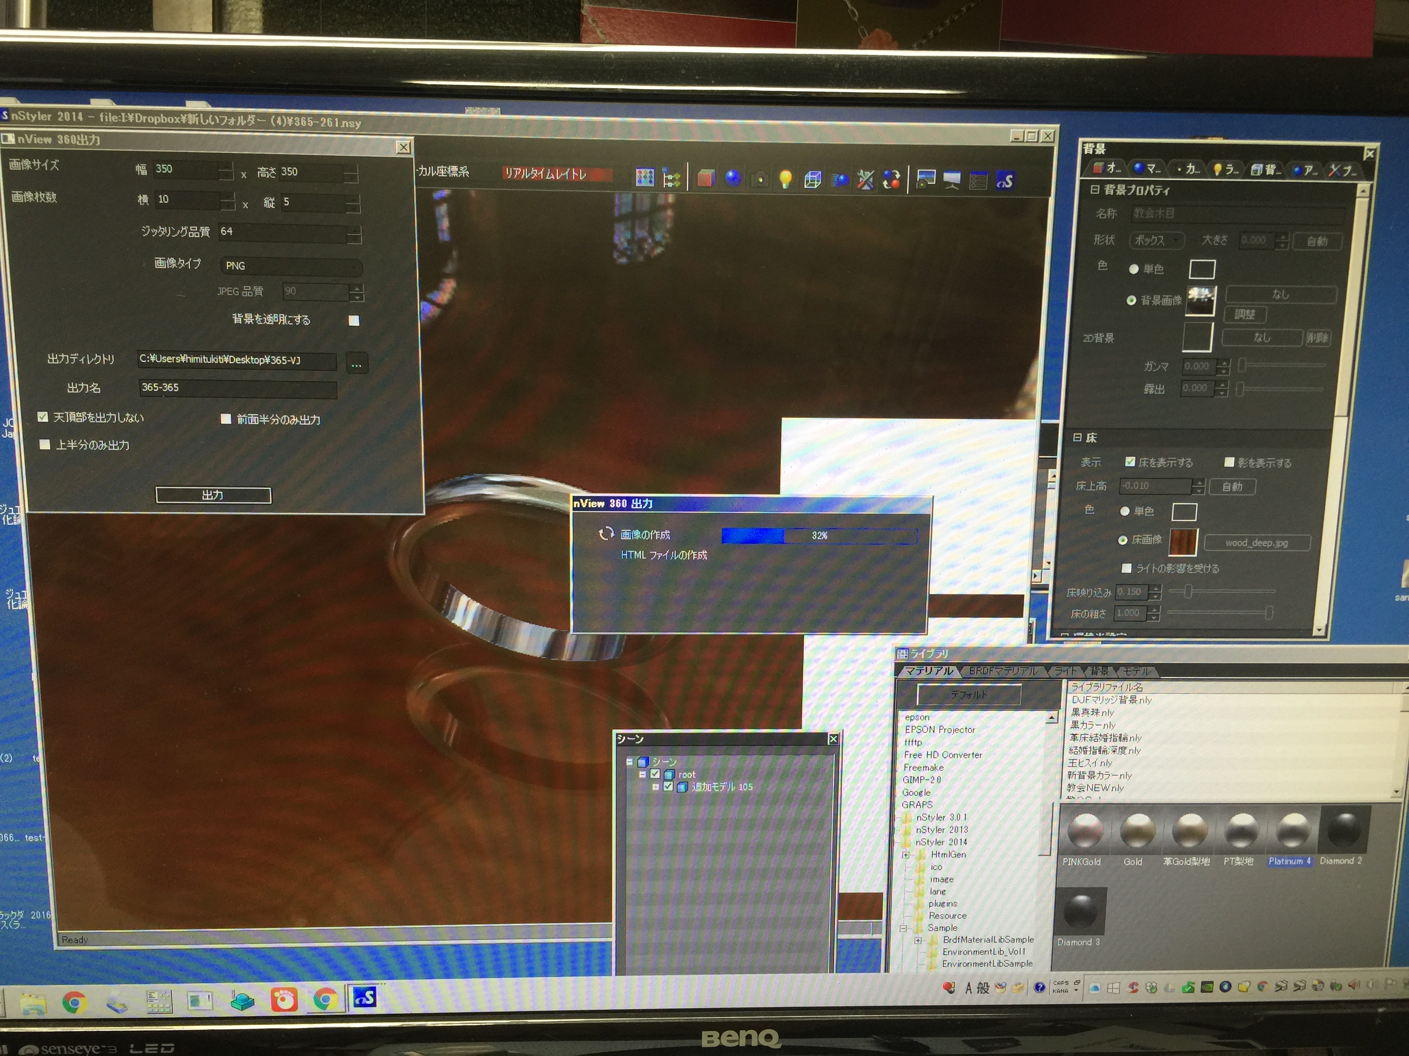Click the light bulb toolbar icon
The width and height of the screenshot is (1409, 1056).
pyautogui.click(x=785, y=179)
